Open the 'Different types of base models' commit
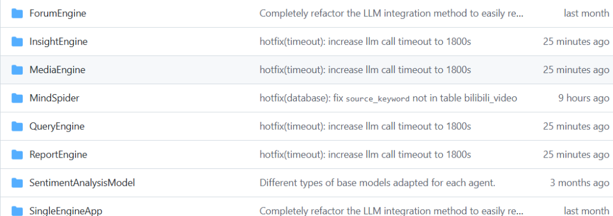 pos(377,183)
